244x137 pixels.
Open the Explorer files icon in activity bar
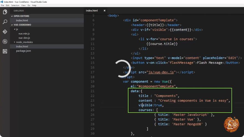[x=5, y=12]
